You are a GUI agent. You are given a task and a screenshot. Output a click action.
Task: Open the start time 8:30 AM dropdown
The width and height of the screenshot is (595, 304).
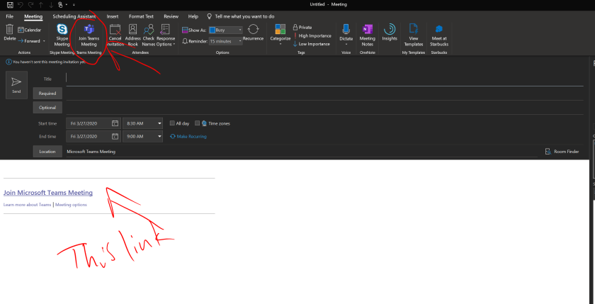(159, 123)
